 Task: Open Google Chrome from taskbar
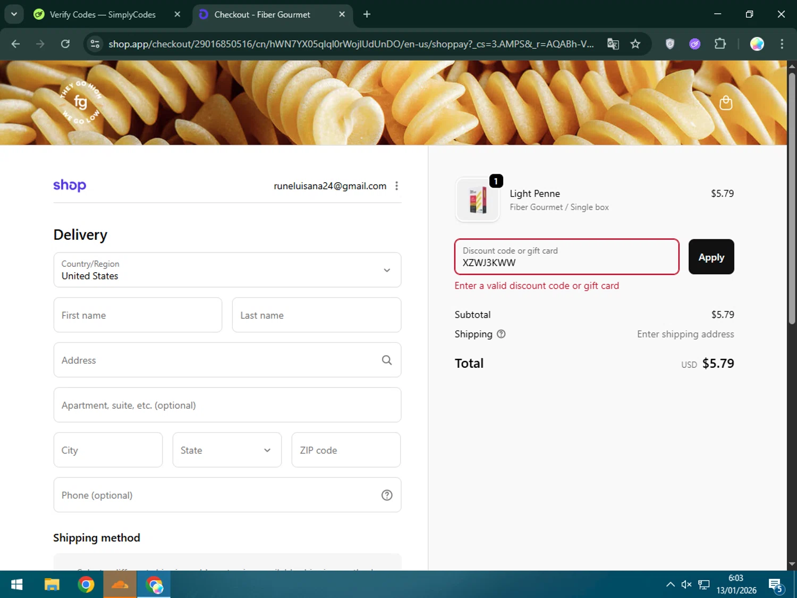tap(86, 585)
